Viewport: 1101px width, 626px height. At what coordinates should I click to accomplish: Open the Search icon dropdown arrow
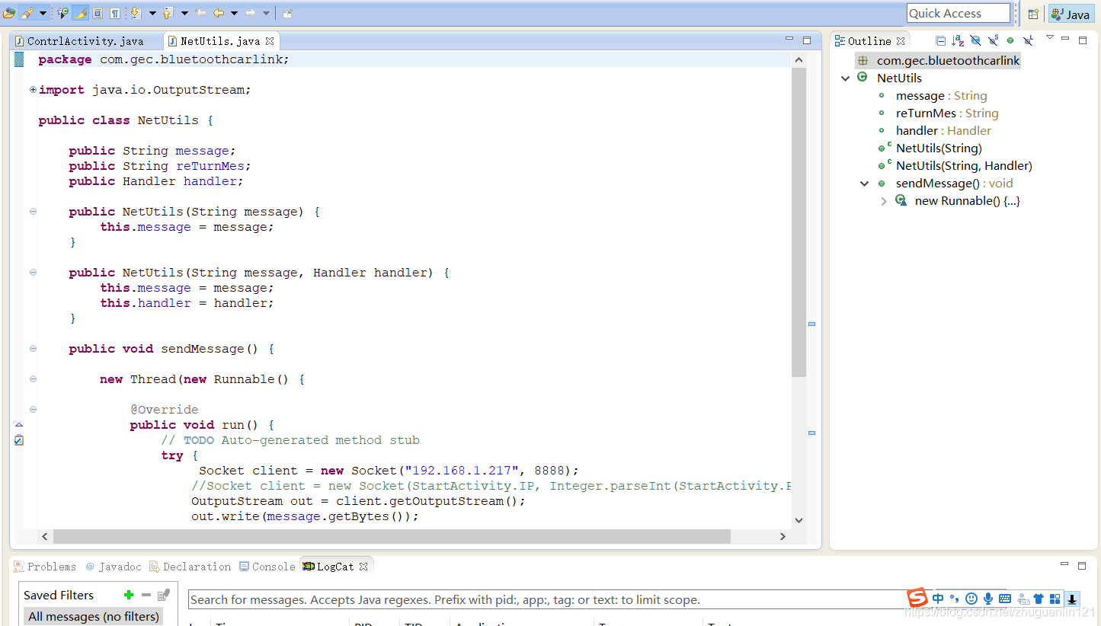[43, 13]
